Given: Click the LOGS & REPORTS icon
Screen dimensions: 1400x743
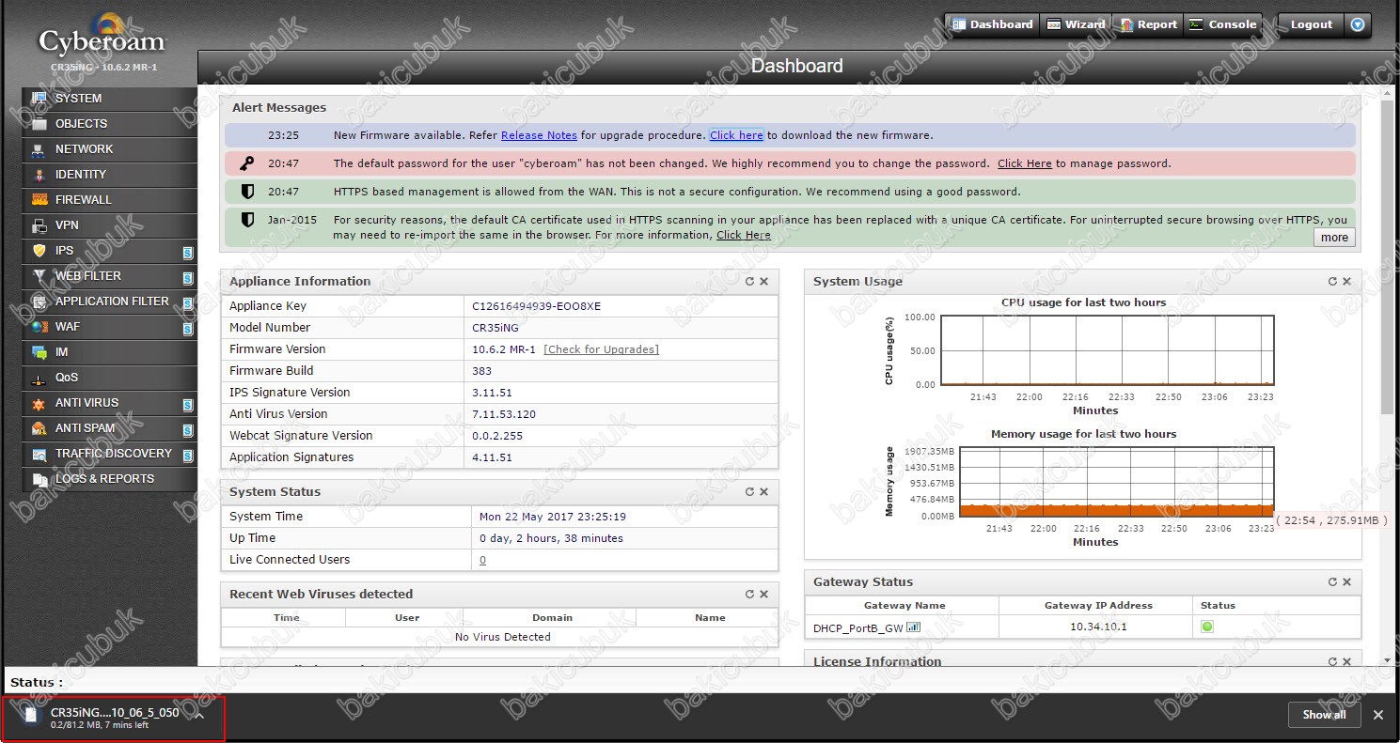Looking at the screenshot, I should (x=39, y=479).
